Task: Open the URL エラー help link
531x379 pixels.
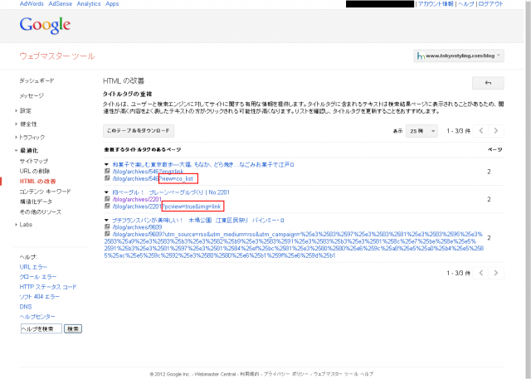Action: point(33,267)
